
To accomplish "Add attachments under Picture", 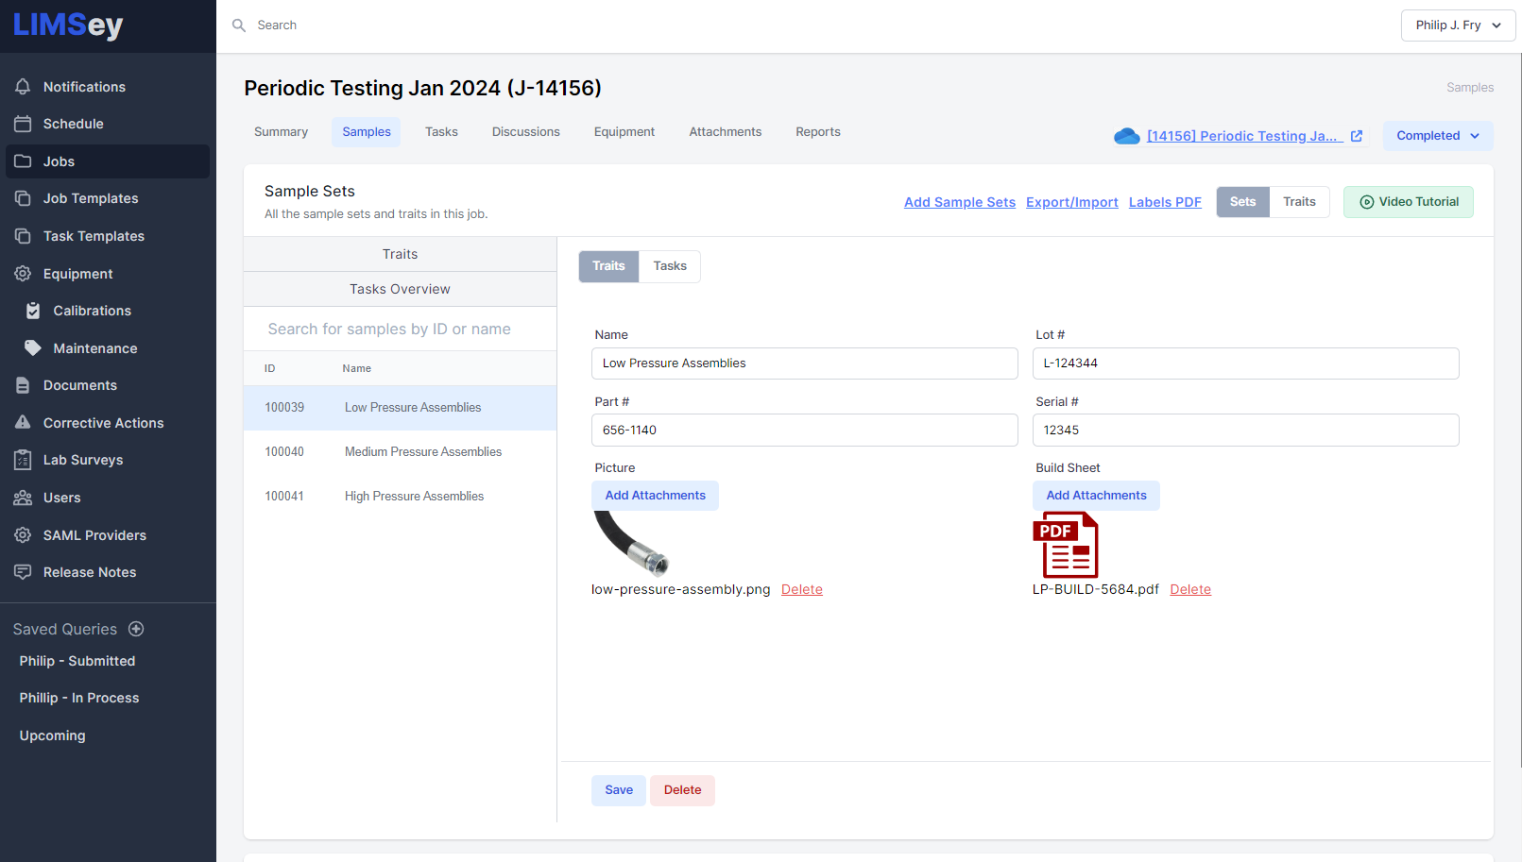I will tap(655, 496).
